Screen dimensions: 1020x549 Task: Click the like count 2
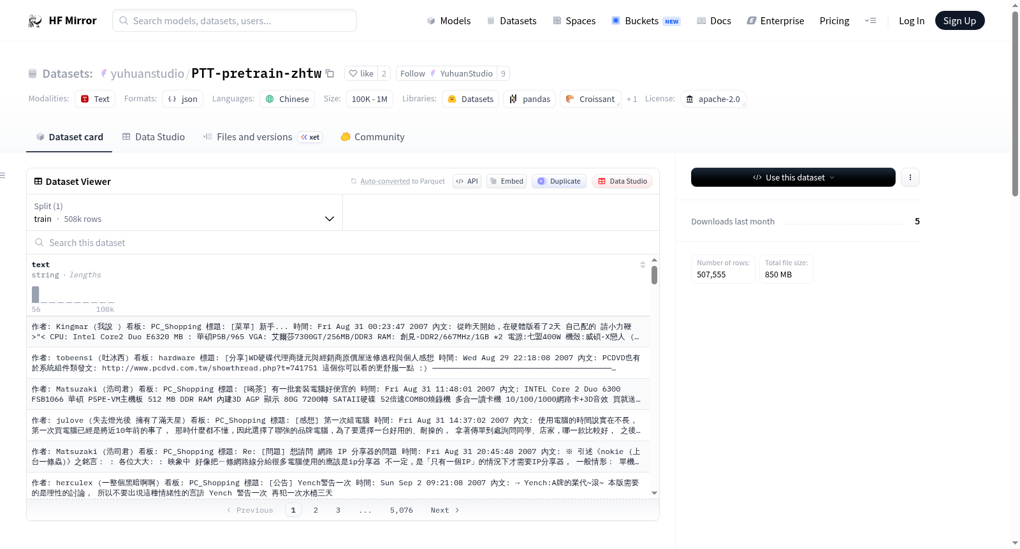[x=384, y=73]
